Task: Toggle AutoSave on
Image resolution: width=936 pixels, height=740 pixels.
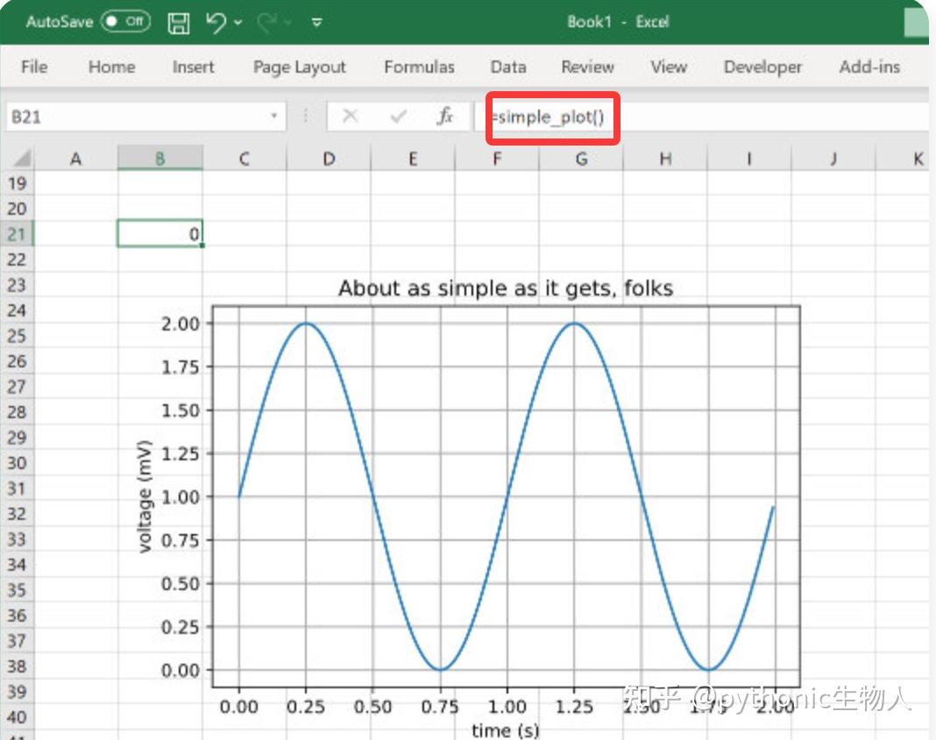Action: tap(124, 23)
